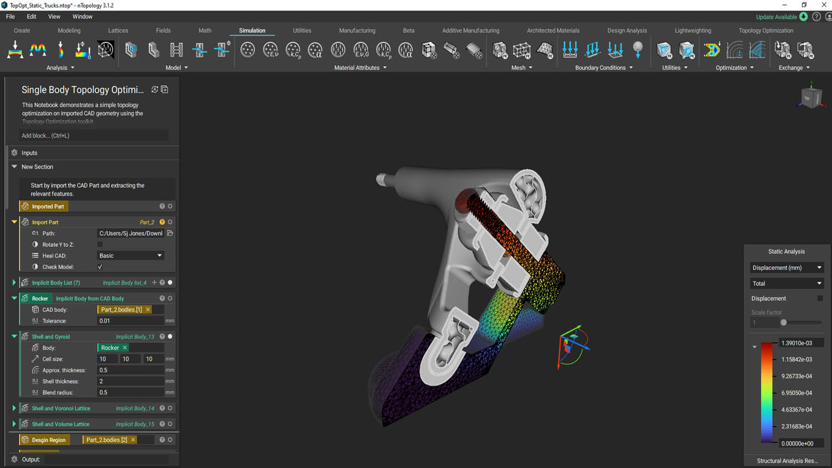
Task: Enable the Rotate Y to Z checkbox
Action: (100, 245)
